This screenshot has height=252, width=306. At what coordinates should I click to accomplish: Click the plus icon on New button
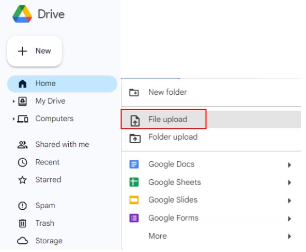[x=22, y=51]
